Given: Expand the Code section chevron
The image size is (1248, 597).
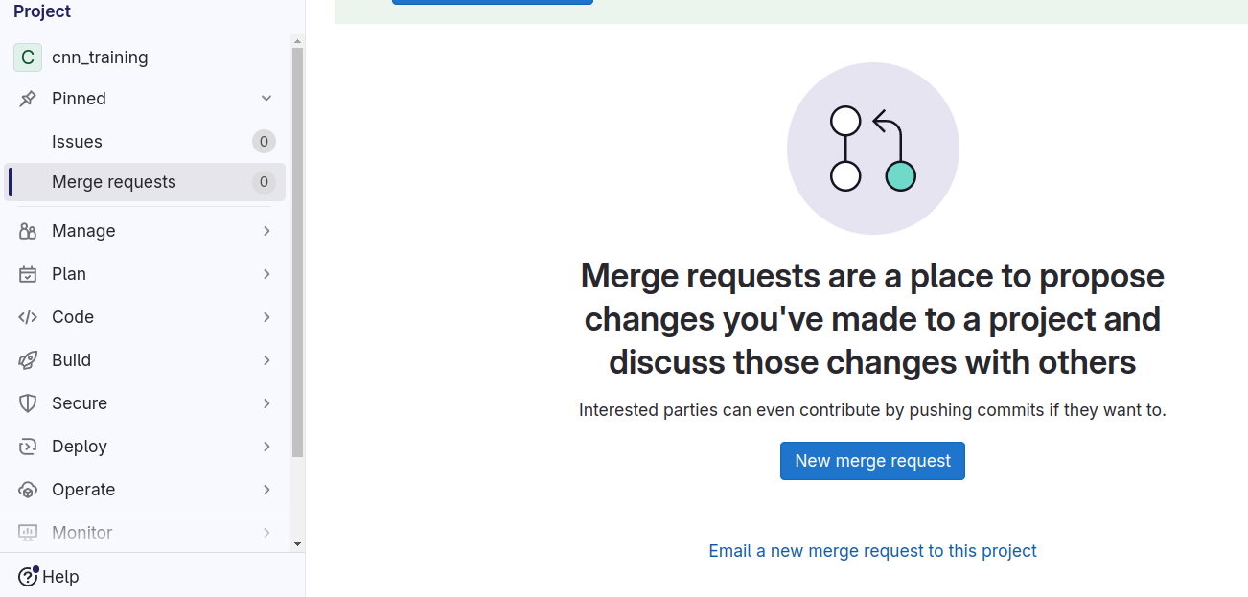Looking at the screenshot, I should coord(266,317).
